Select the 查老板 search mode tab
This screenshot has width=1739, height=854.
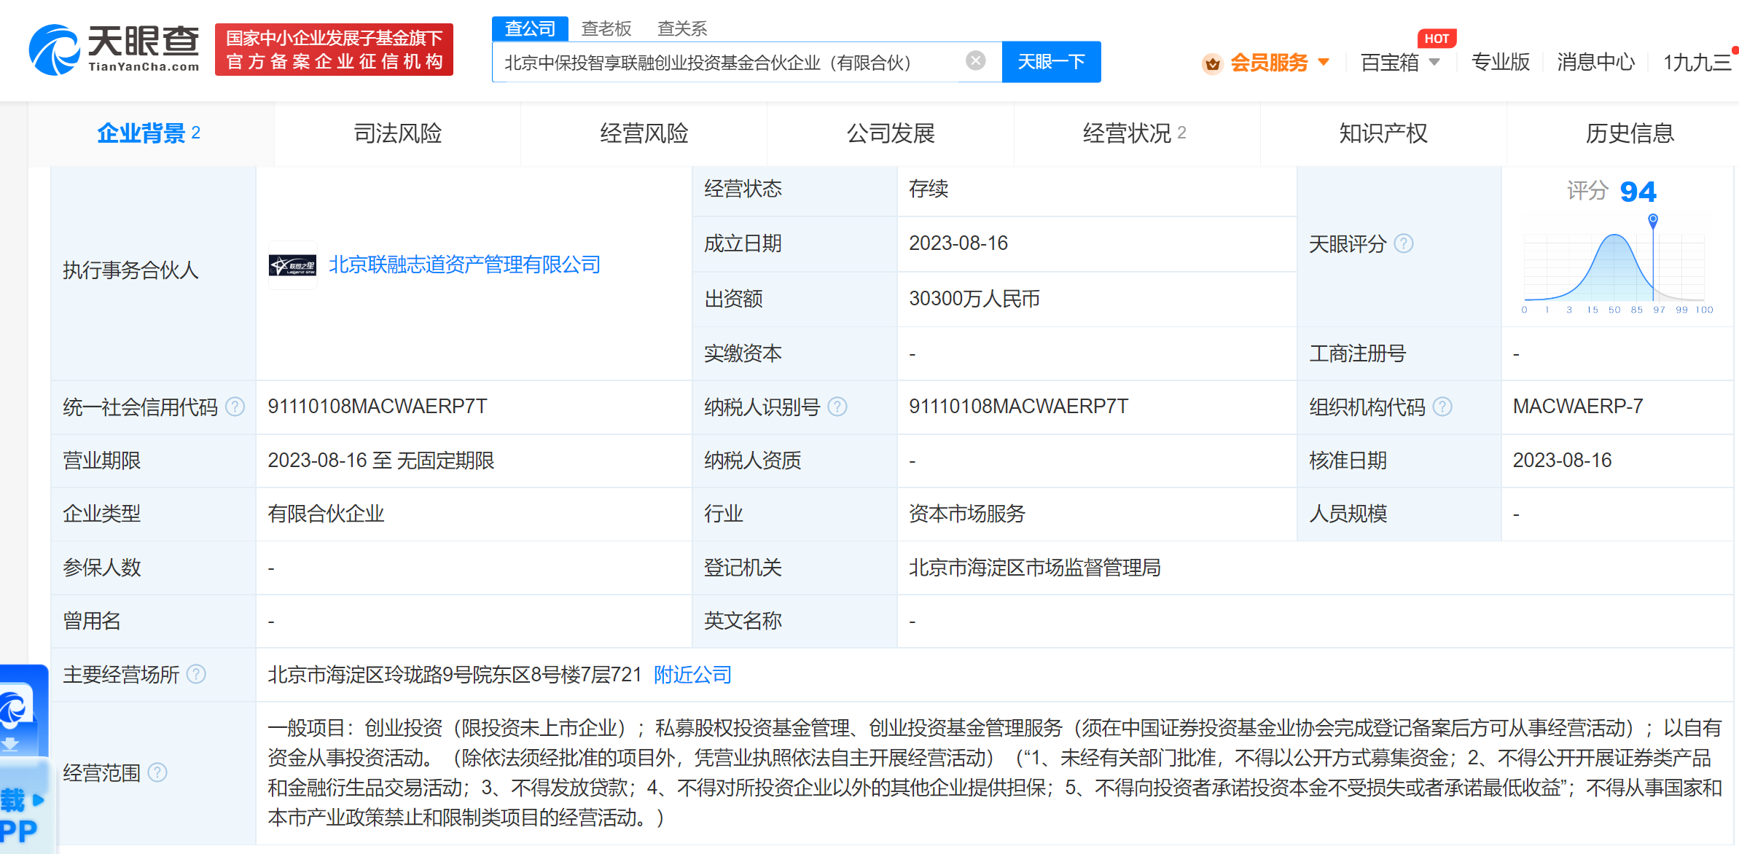(x=606, y=28)
